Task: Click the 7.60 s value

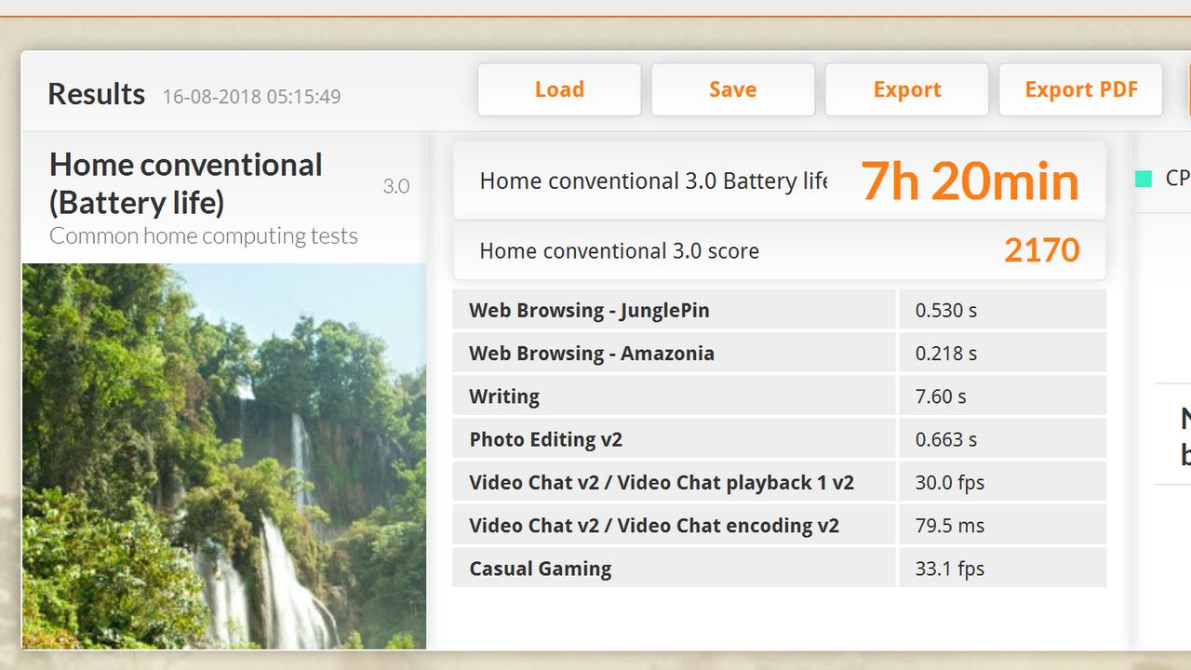Action: pyautogui.click(x=941, y=396)
